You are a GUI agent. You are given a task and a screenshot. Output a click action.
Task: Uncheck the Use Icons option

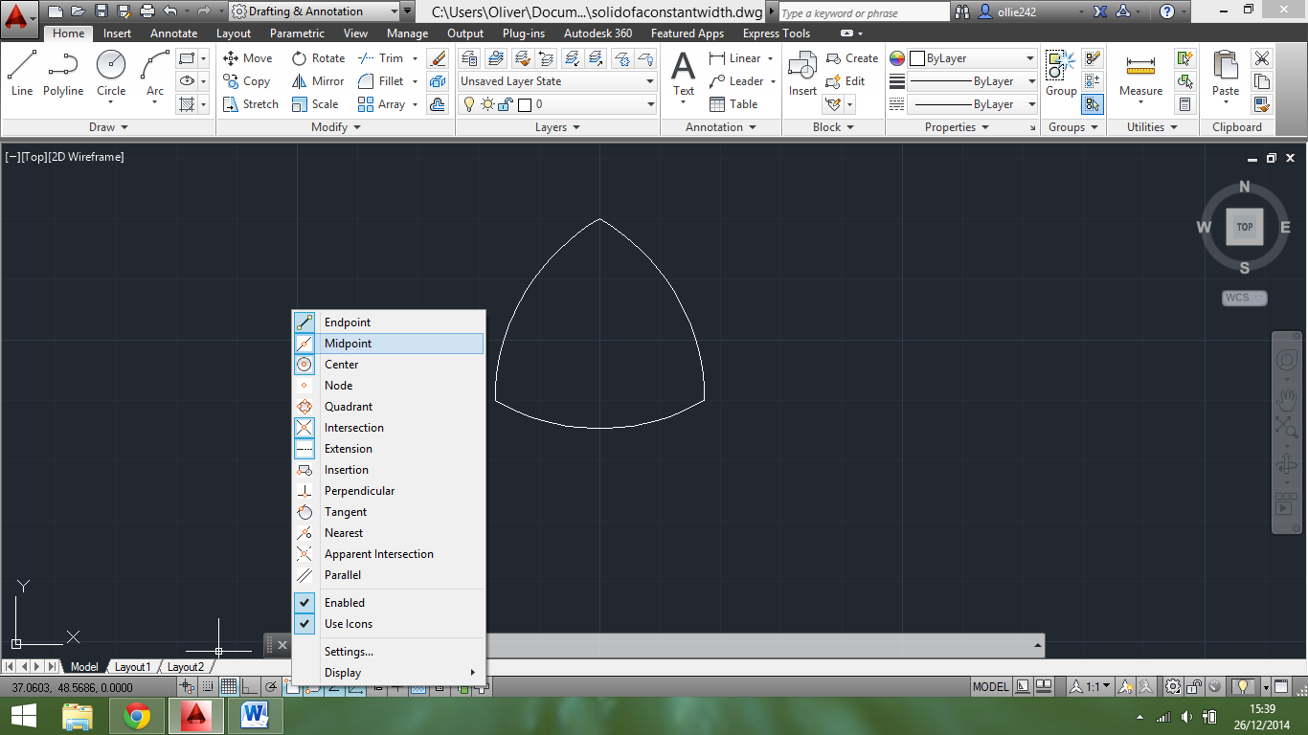[x=389, y=624]
